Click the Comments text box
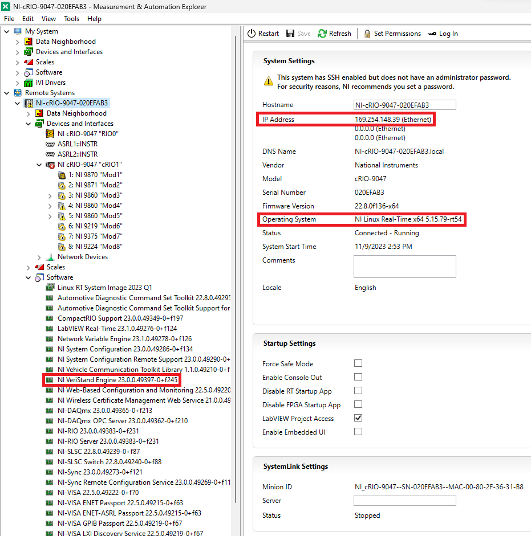Screen dimensions: 531x536 click(x=405, y=267)
